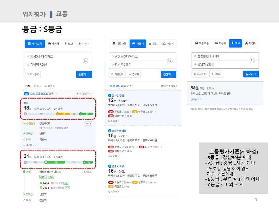Switch to 도보 tab in the transit panel

pos(69,44)
